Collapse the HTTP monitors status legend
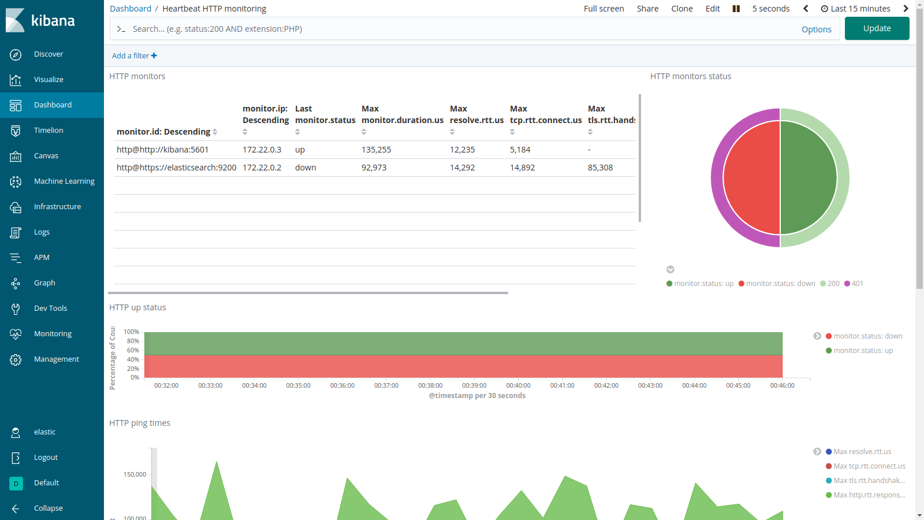Image resolution: width=924 pixels, height=520 pixels. [670, 269]
